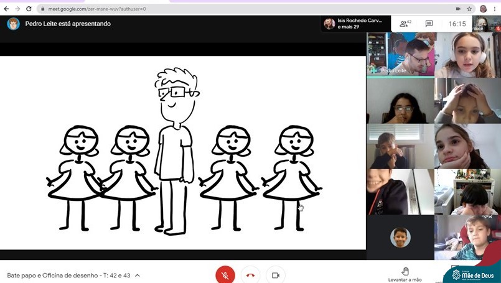Click the Pedro Leite presenter avatar
501x283 pixels.
tap(13, 24)
